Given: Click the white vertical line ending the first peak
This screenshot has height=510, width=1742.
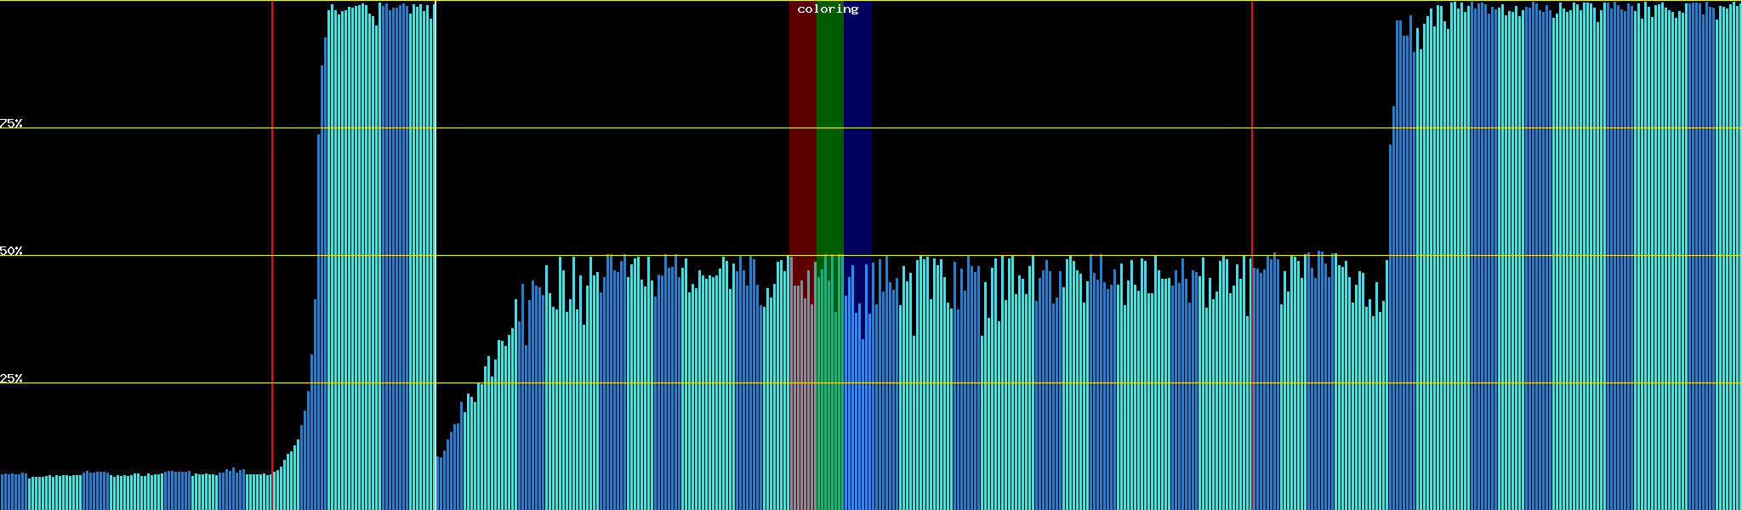Looking at the screenshot, I should 435,255.
